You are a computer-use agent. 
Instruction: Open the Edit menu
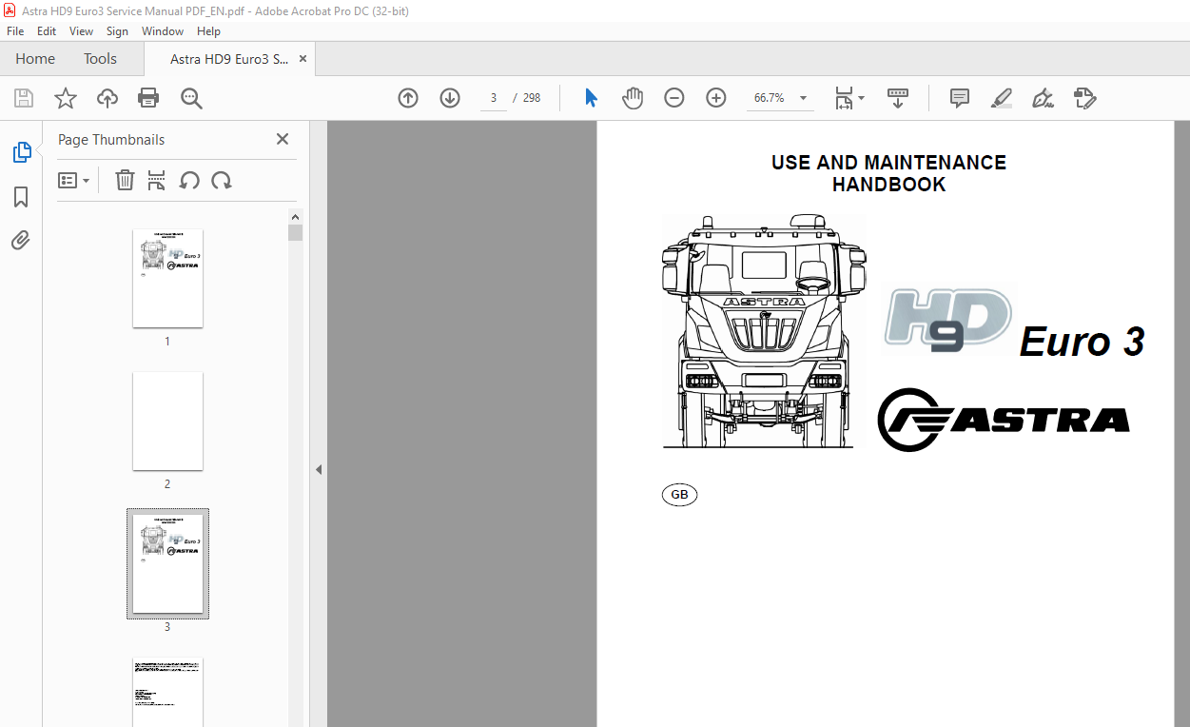click(47, 31)
